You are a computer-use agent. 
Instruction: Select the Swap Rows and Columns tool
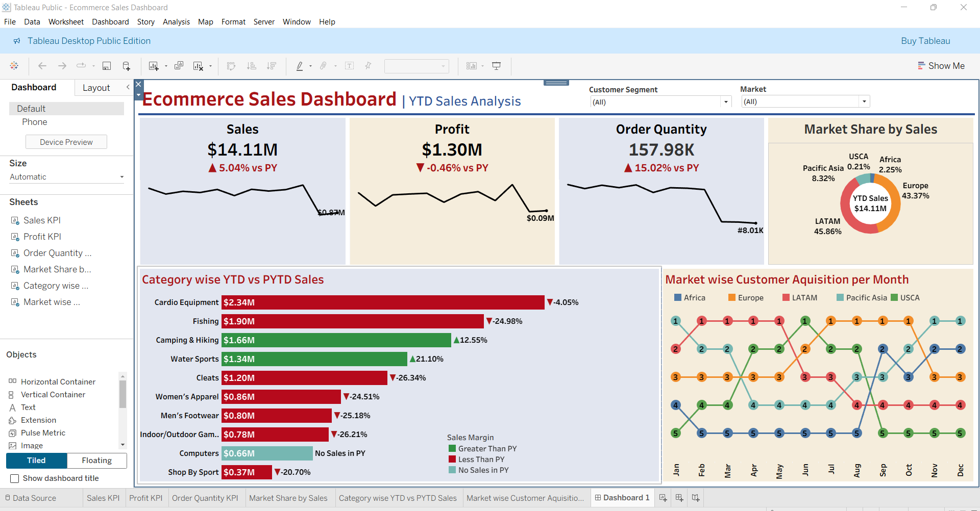[231, 66]
